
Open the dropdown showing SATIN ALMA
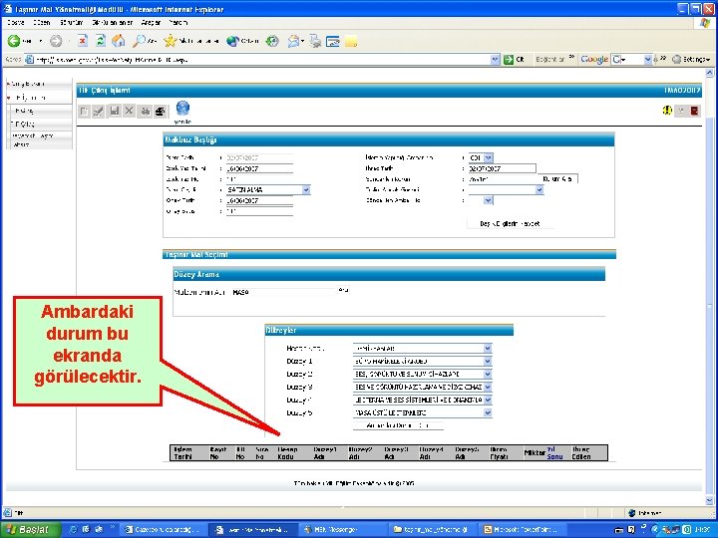pos(306,190)
